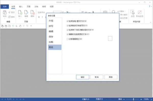Expand the text height A dropdown

[70, 12]
